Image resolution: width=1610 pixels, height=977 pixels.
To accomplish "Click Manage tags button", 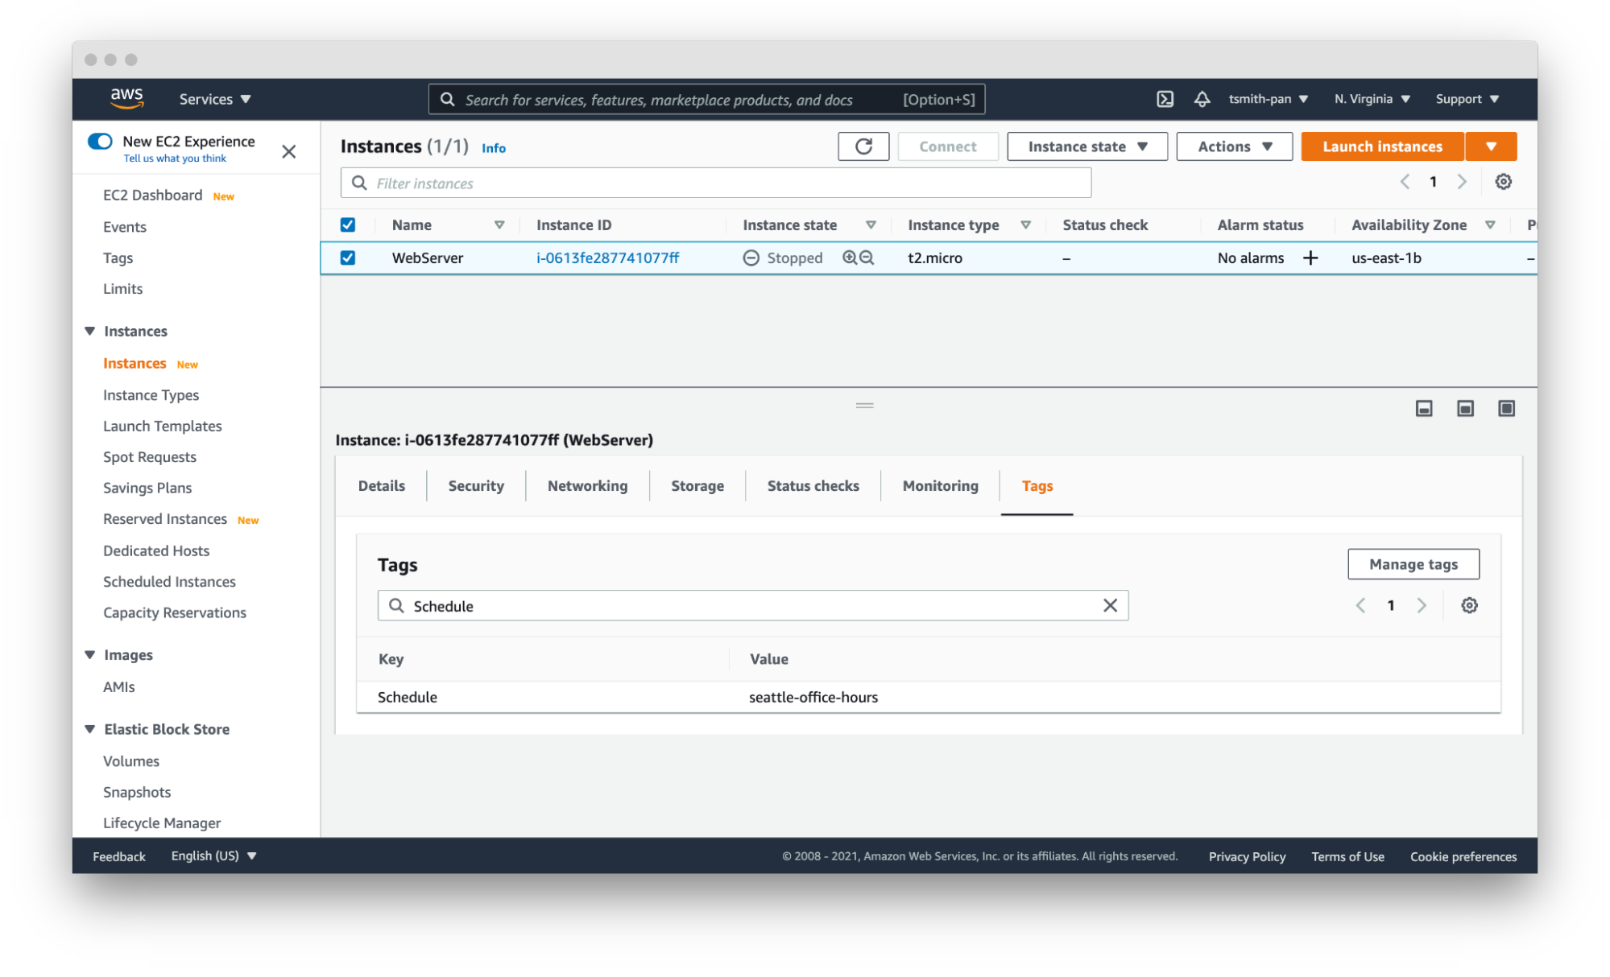I will (1413, 564).
